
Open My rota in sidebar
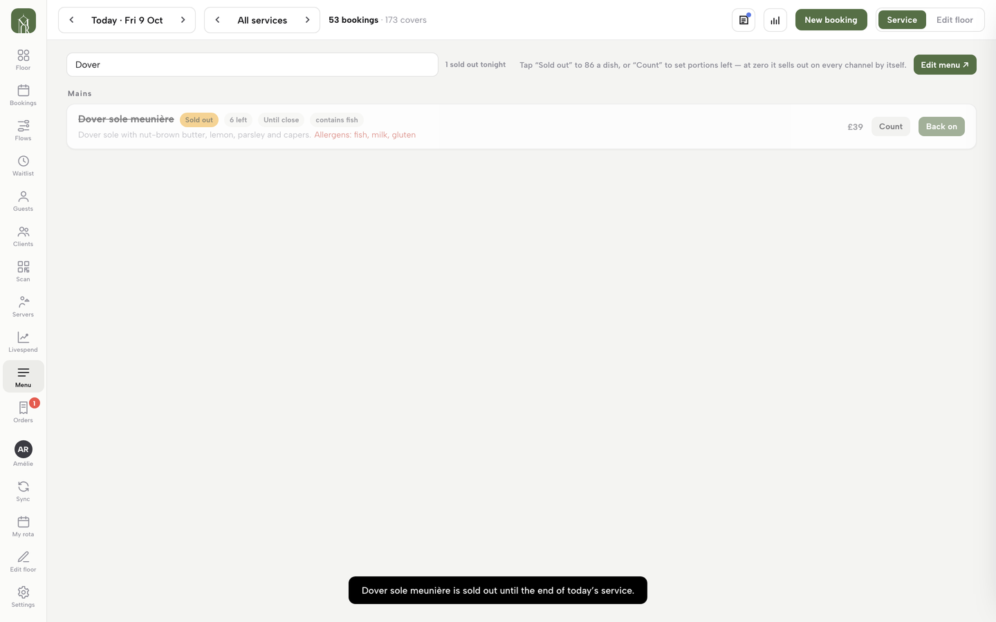tap(24, 526)
